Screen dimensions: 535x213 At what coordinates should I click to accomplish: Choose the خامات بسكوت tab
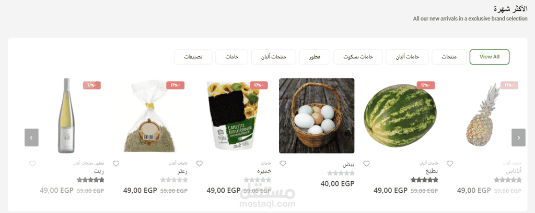point(358,57)
